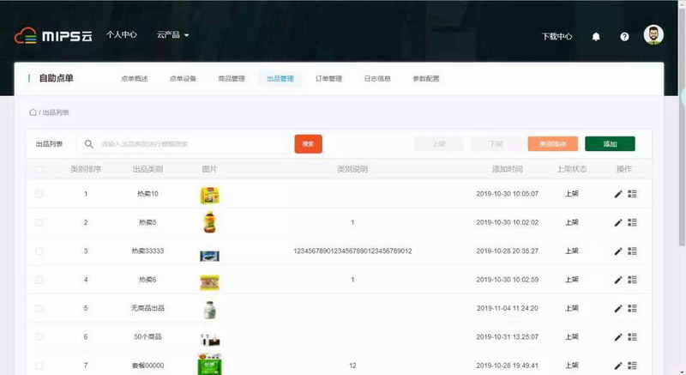This screenshot has width=686, height=375.
Task: Open 个人中心 in top navigation
Action: [x=122, y=35]
